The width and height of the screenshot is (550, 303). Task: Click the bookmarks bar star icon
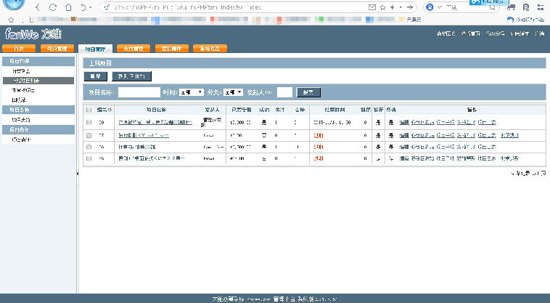click(x=11, y=20)
